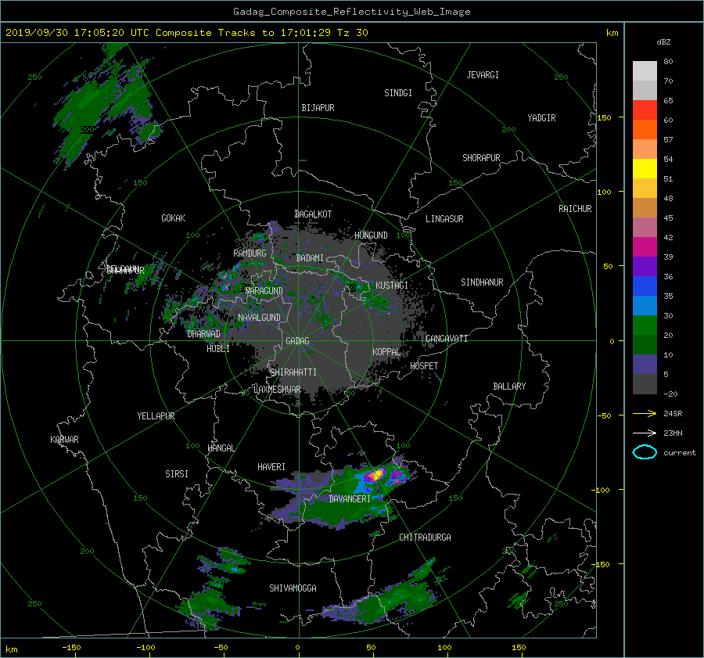Click the SHORAPUR city label
The width and height of the screenshot is (704, 658).
(481, 158)
